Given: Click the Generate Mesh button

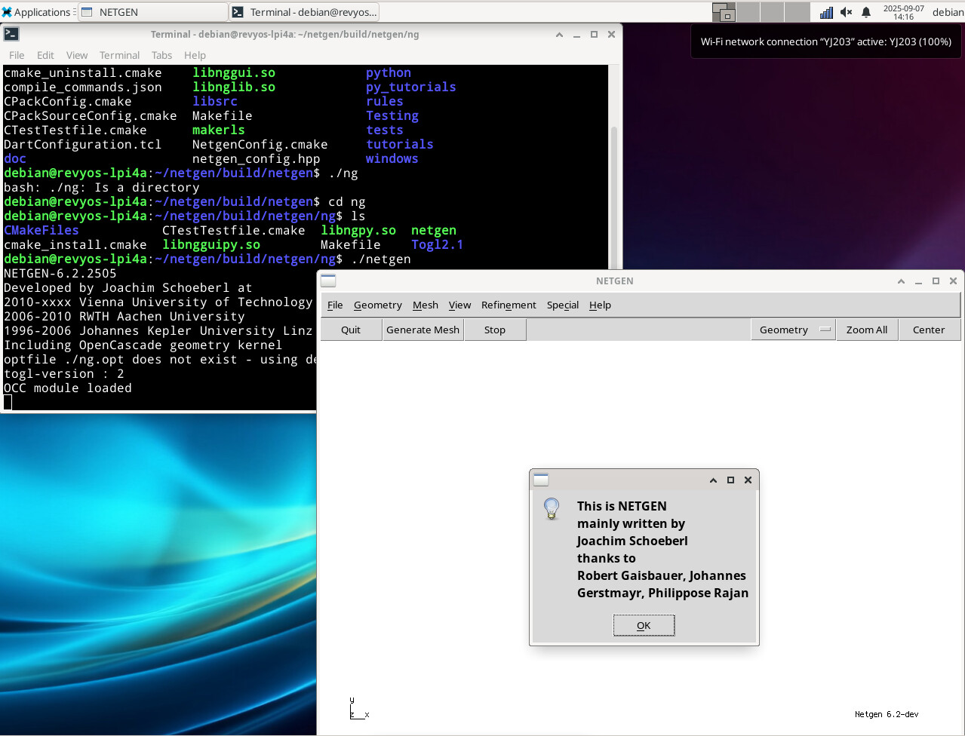Looking at the screenshot, I should tap(423, 330).
